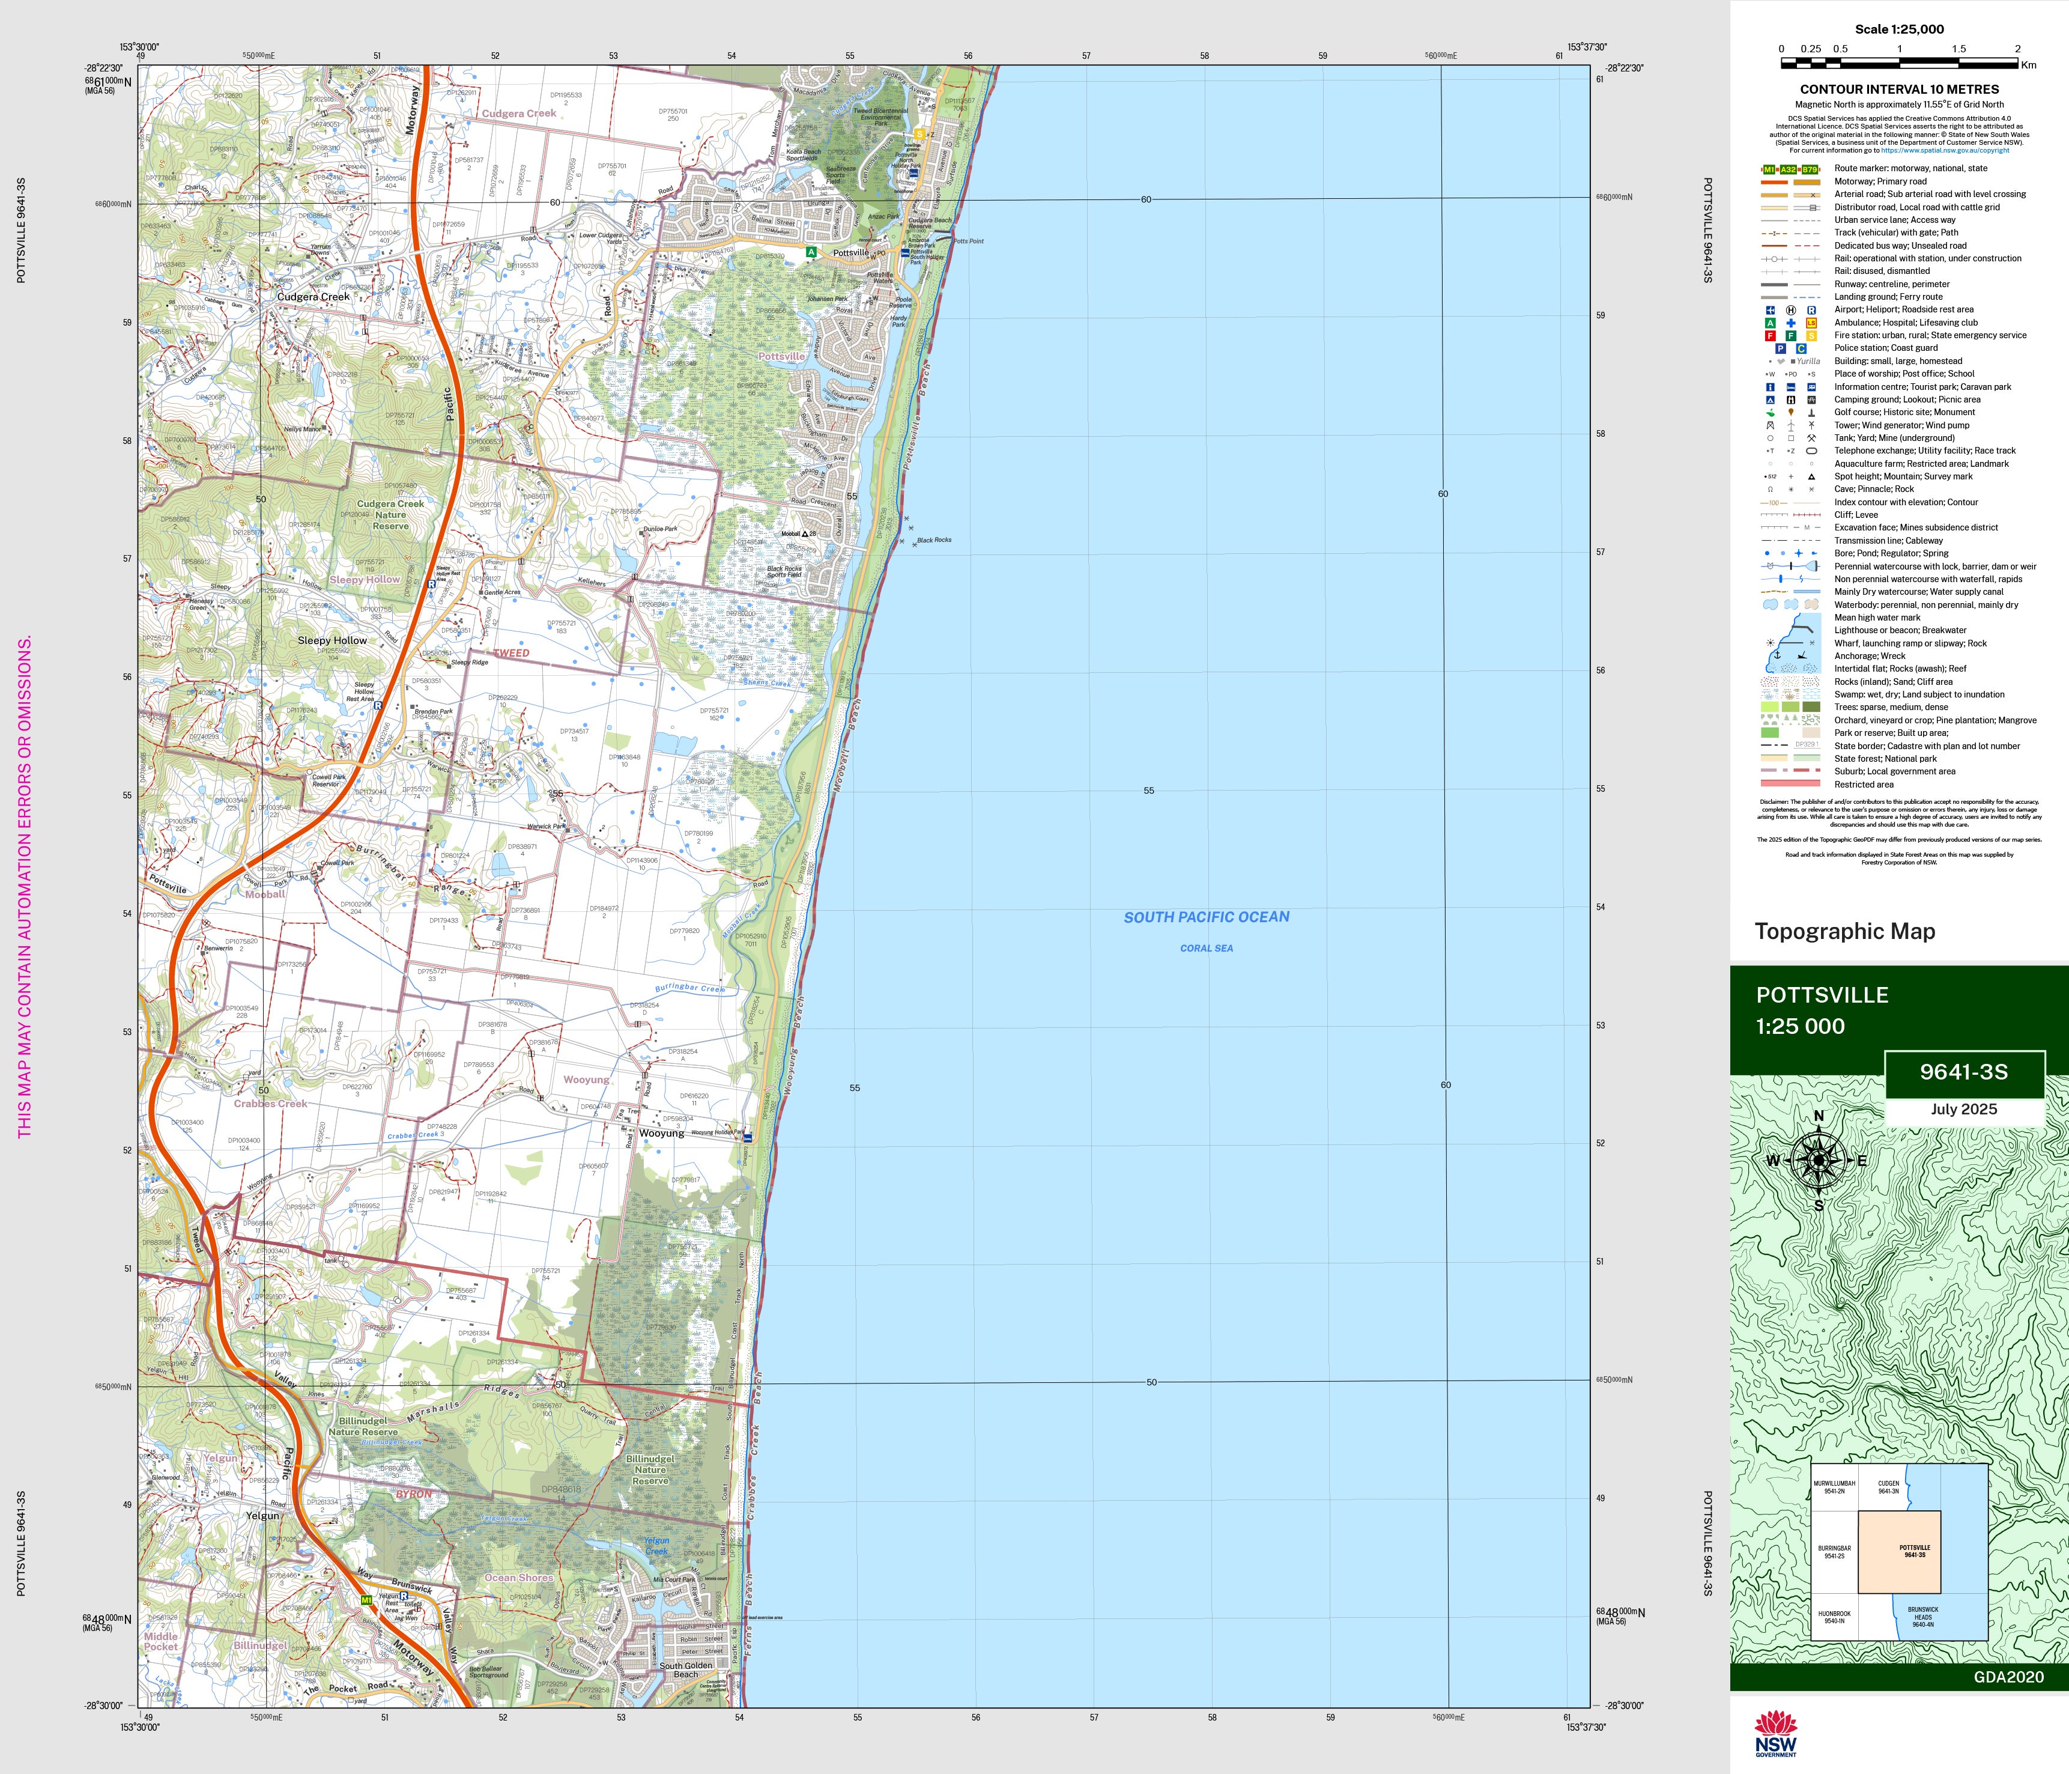Click the Coast guard 'C' legend icon
This screenshot has height=1774, width=2069.
click(x=1801, y=348)
